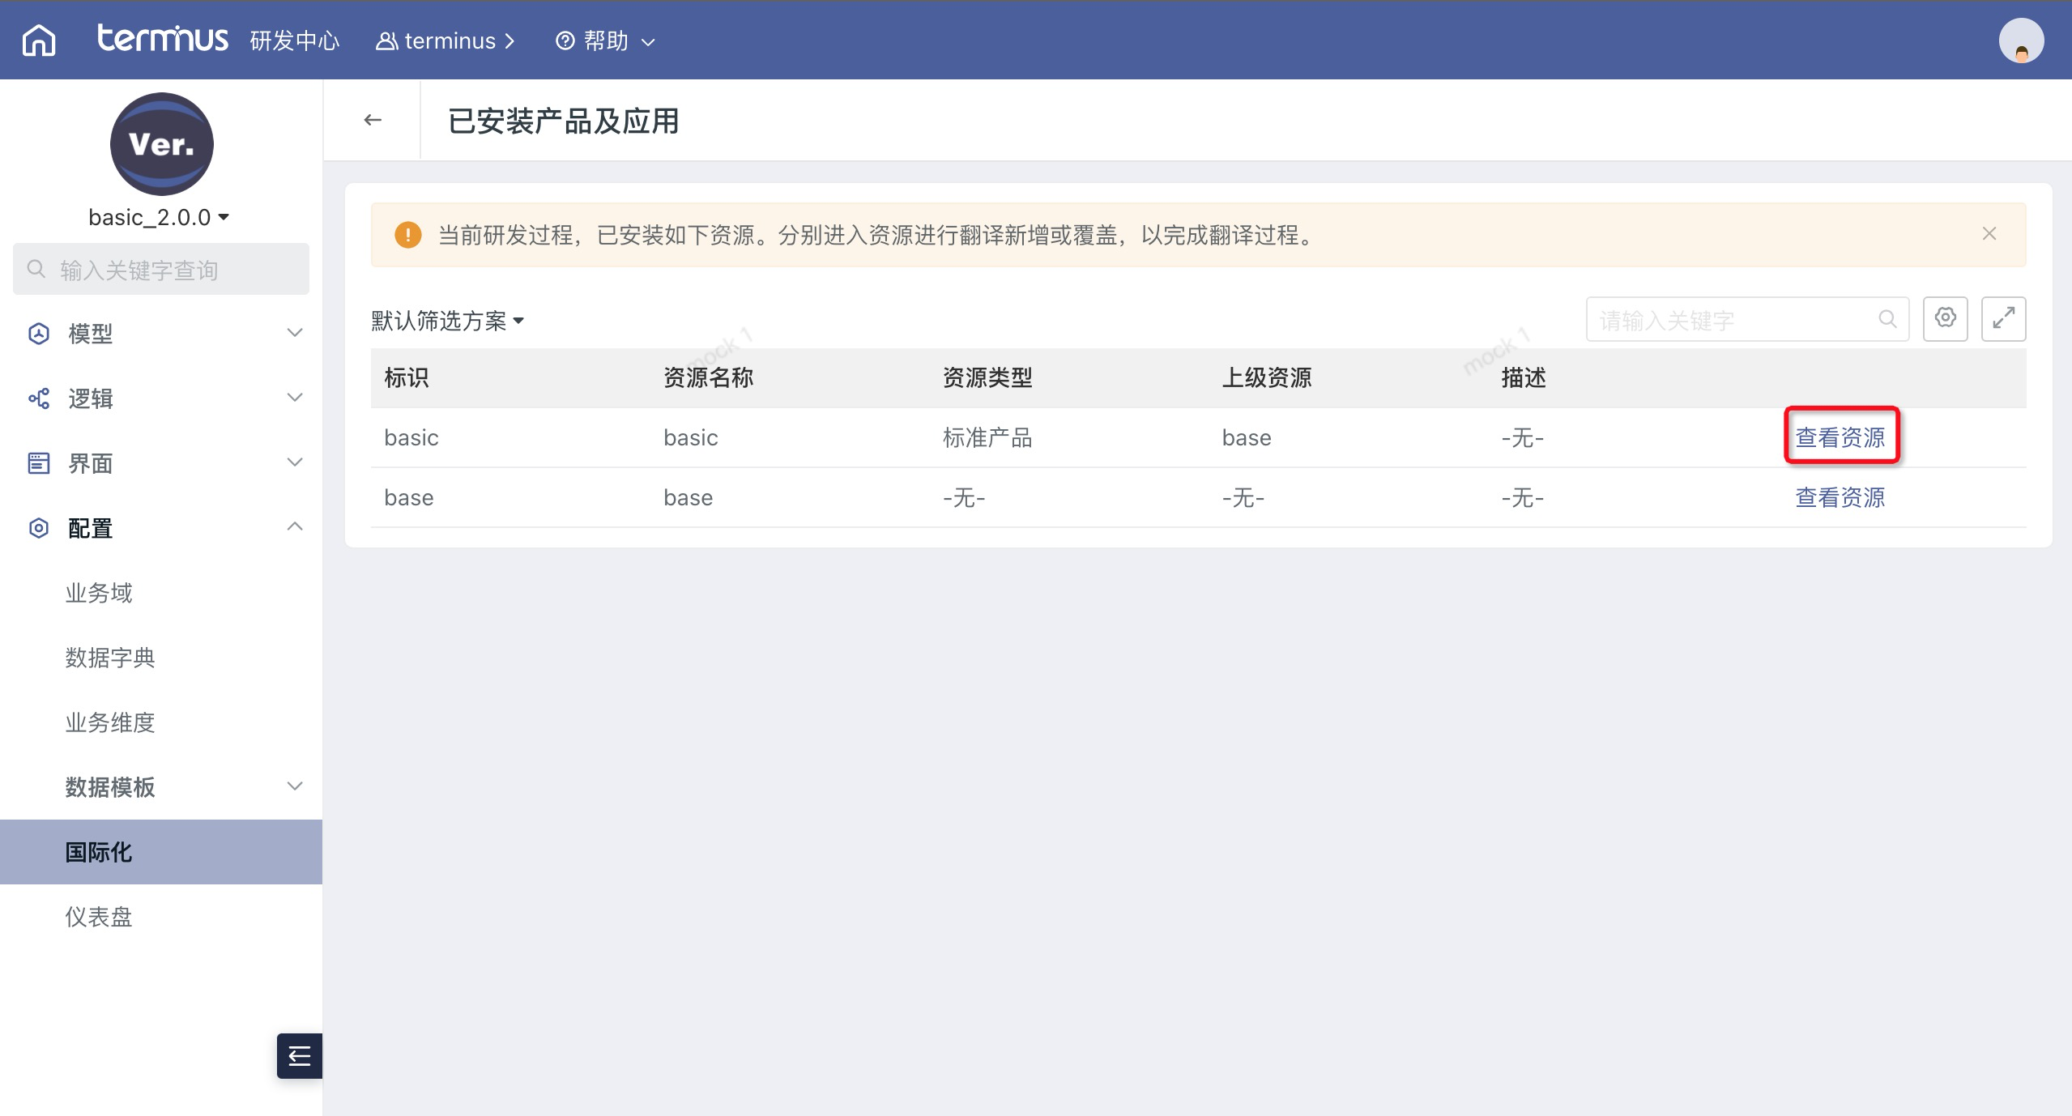Open user avatar in top right
This screenshot has width=2072, height=1116.
pyautogui.click(x=2021, y=40)
